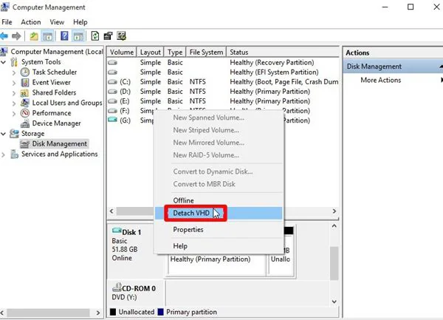Click the drive icon for volume (C:)
Viewport: 443px width, 320px height.
(112, 82)
